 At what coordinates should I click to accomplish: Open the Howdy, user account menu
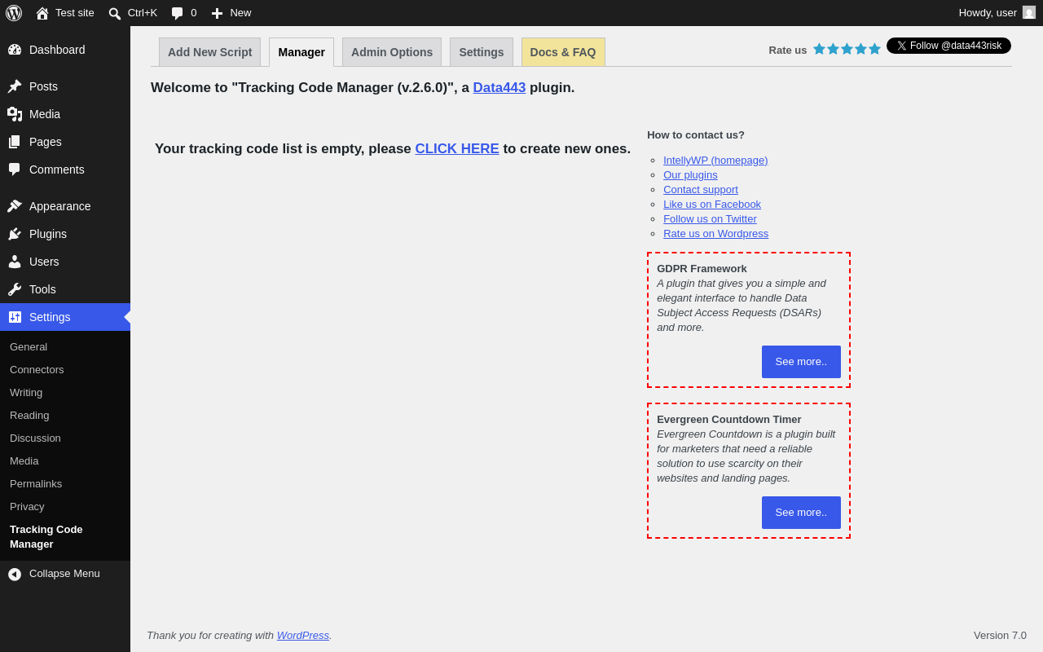[997, 13]
